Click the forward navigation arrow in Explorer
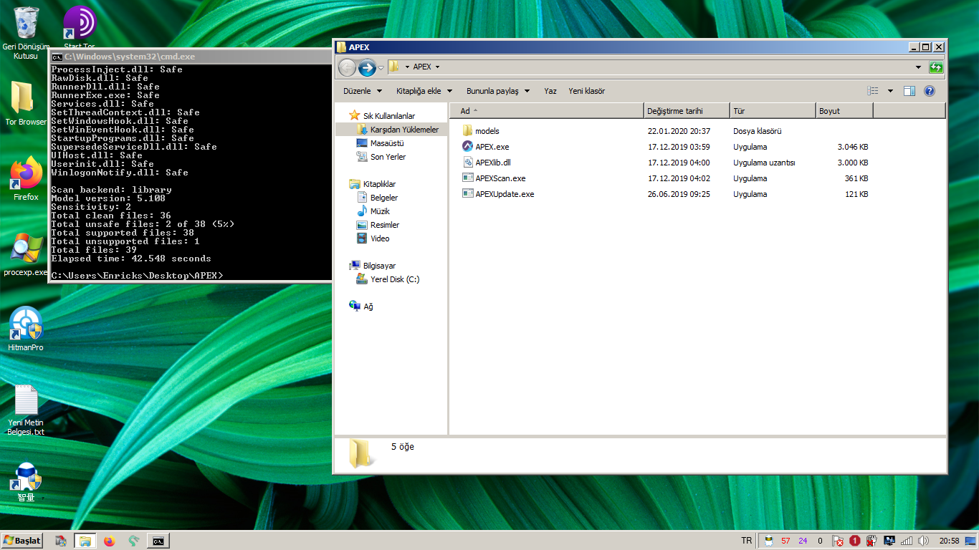This screenshot has width=979, height=550. coord(367,67)
